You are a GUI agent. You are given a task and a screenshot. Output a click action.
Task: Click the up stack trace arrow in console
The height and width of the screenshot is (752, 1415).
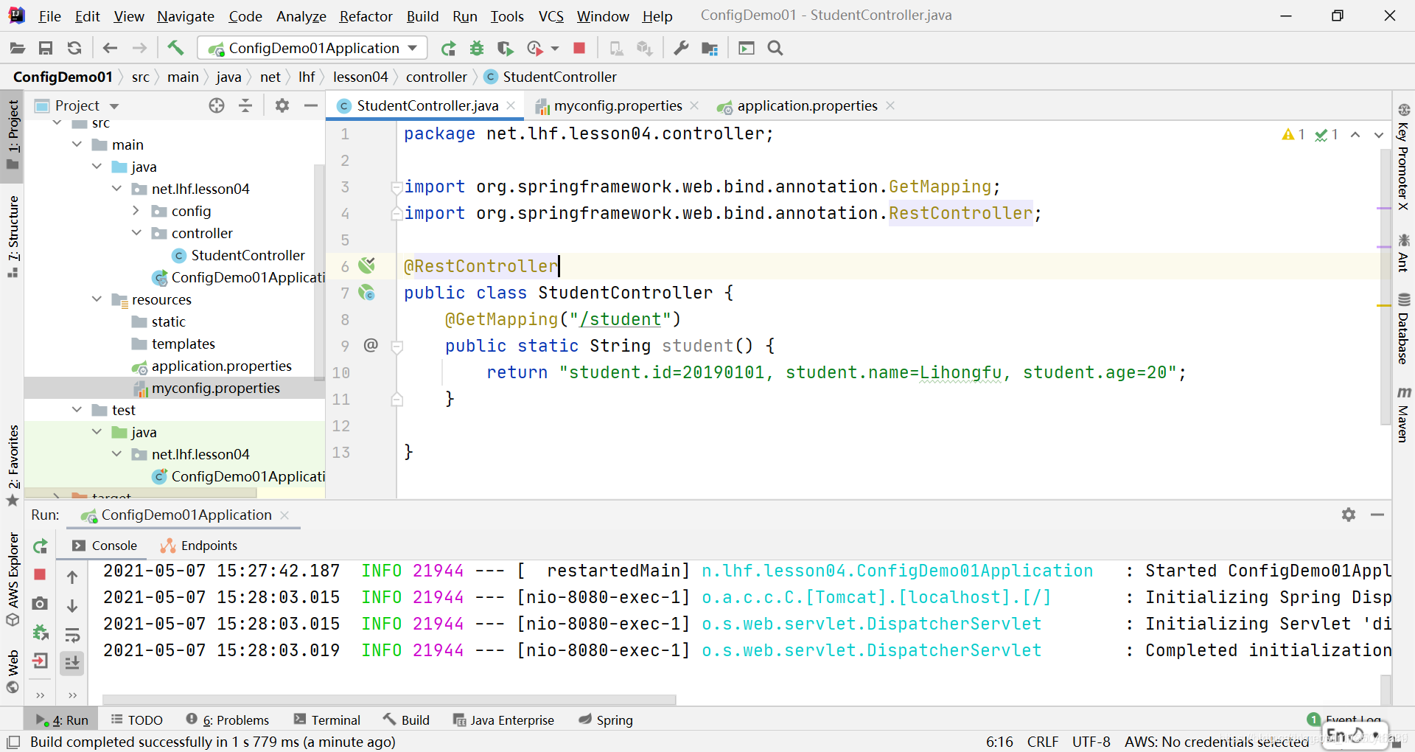72,577
